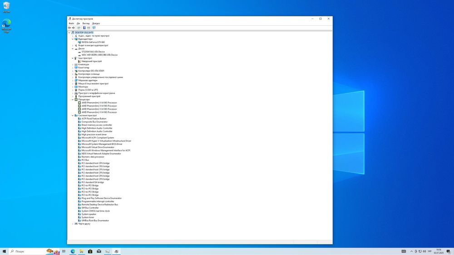
Task: Select Composite Bus Enumerator entry
Action: (x=94, y=121)
